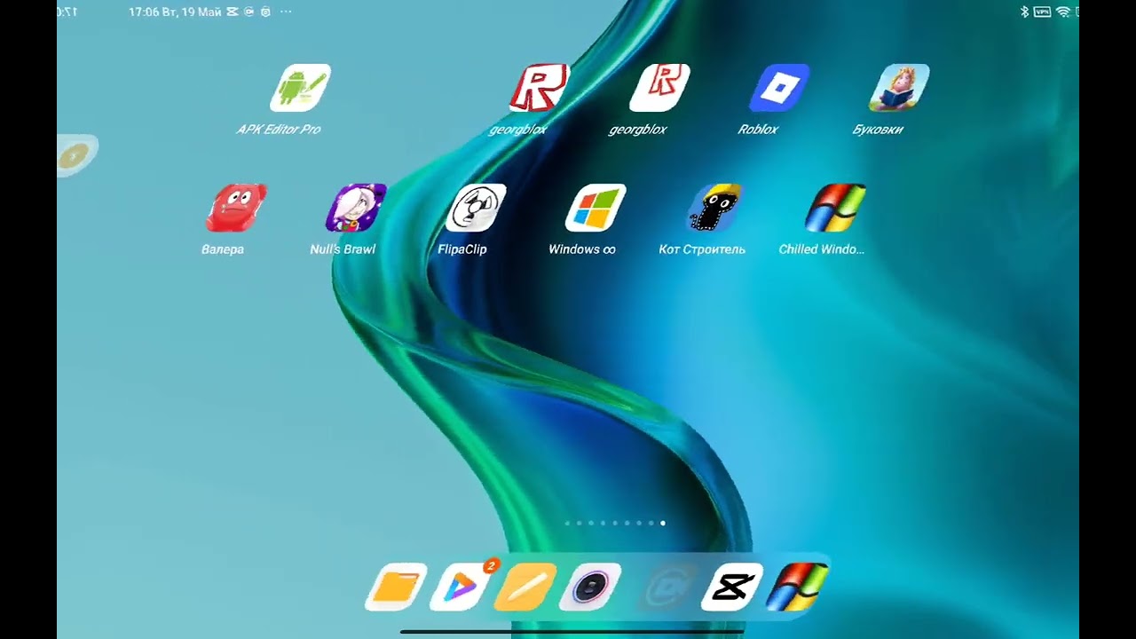Open the Roblox app
The image size is (1136, 639).
click(x=779, y=88)
